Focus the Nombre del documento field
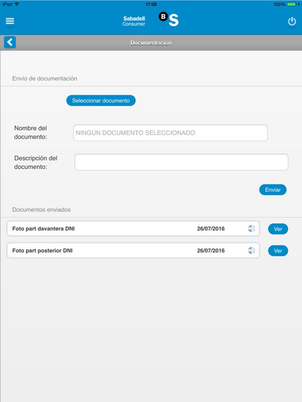This screenshot has width=302, height=402. pyautogui.click(x=170, y=133)
